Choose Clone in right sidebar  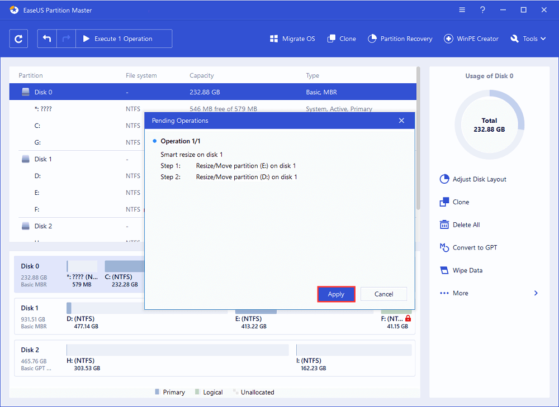click(454, 202)
